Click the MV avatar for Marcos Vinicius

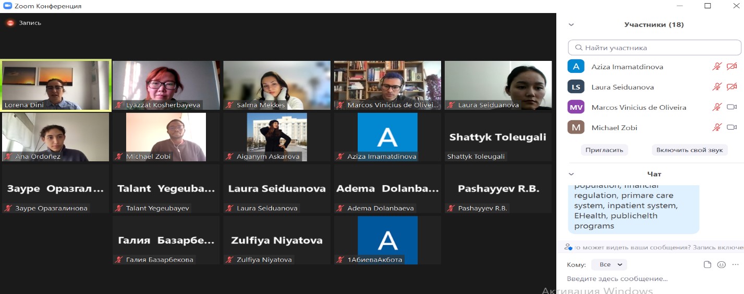click(x=576, y=107)
